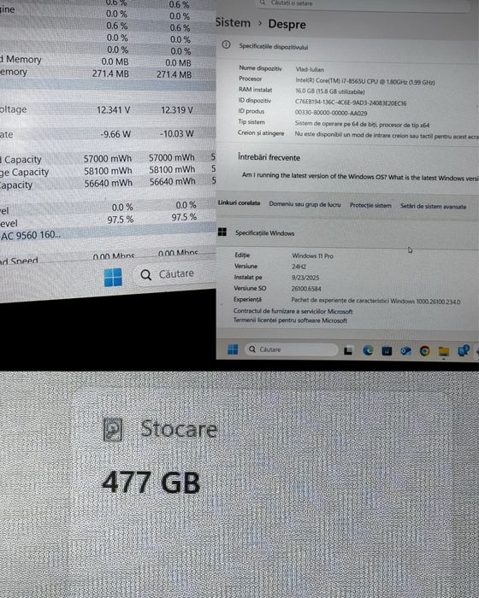Open Termenii licenței pentru software Microsoft

tap(290, 320)
